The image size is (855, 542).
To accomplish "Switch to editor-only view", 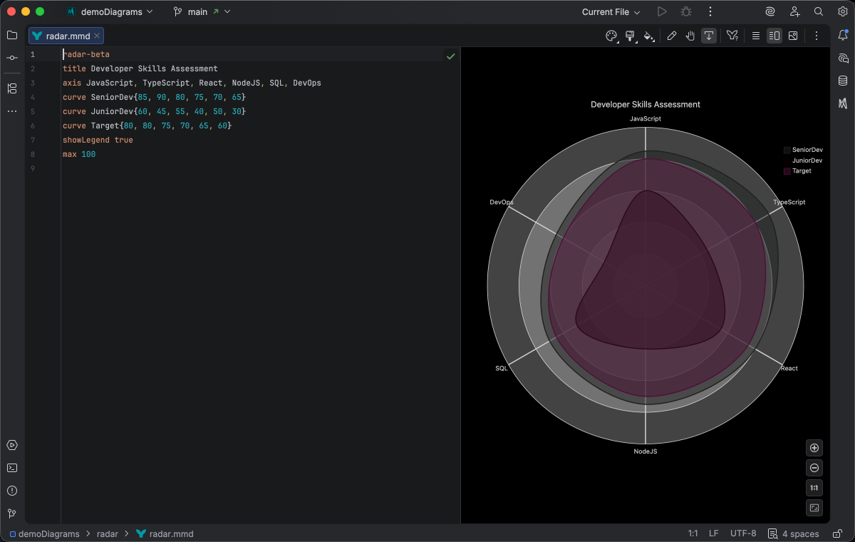I will pos(756,36).
